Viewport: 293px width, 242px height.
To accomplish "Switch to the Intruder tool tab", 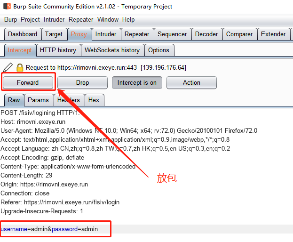I will coord(106,34).
